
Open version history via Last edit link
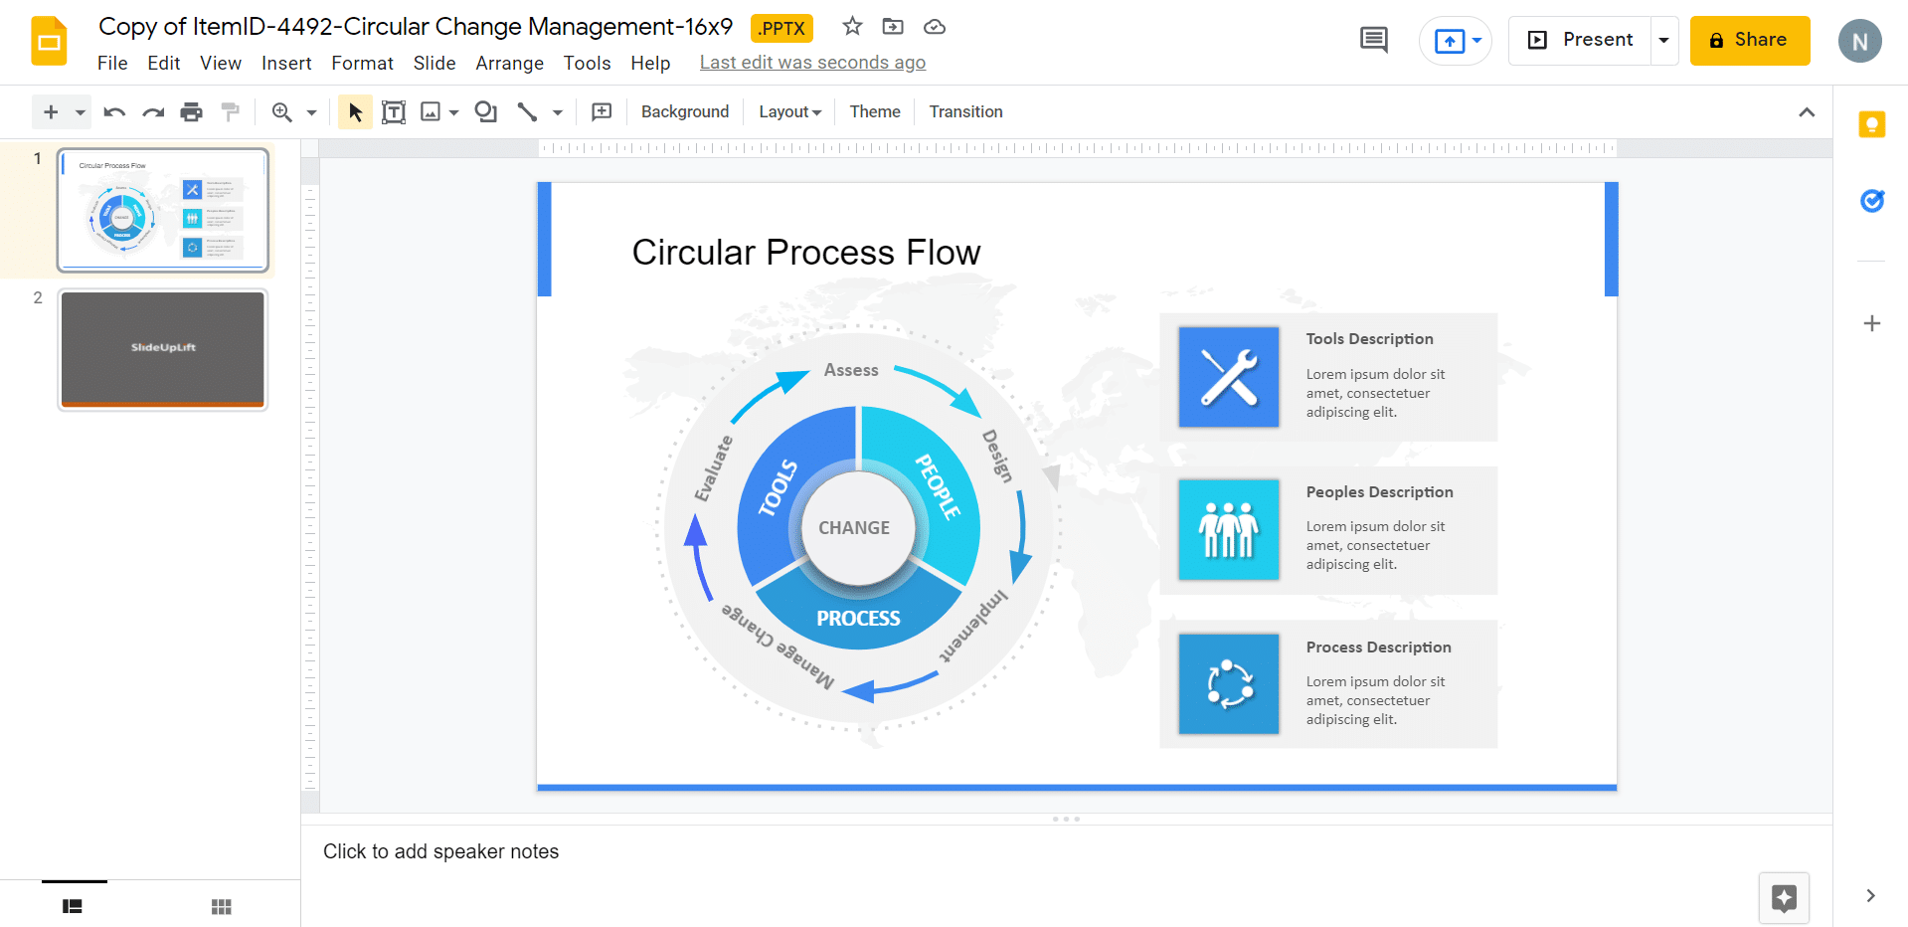tap(812, 62)
